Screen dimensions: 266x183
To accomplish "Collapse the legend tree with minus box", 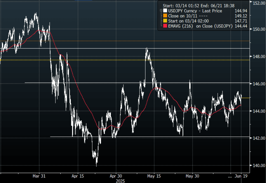I will tap(161, 11).
